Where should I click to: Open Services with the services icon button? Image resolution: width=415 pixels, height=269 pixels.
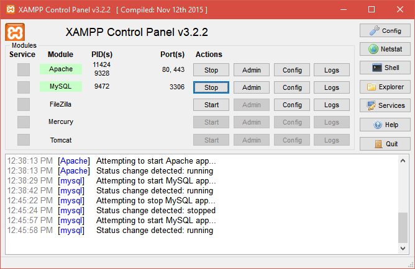[x=385, y=105]
